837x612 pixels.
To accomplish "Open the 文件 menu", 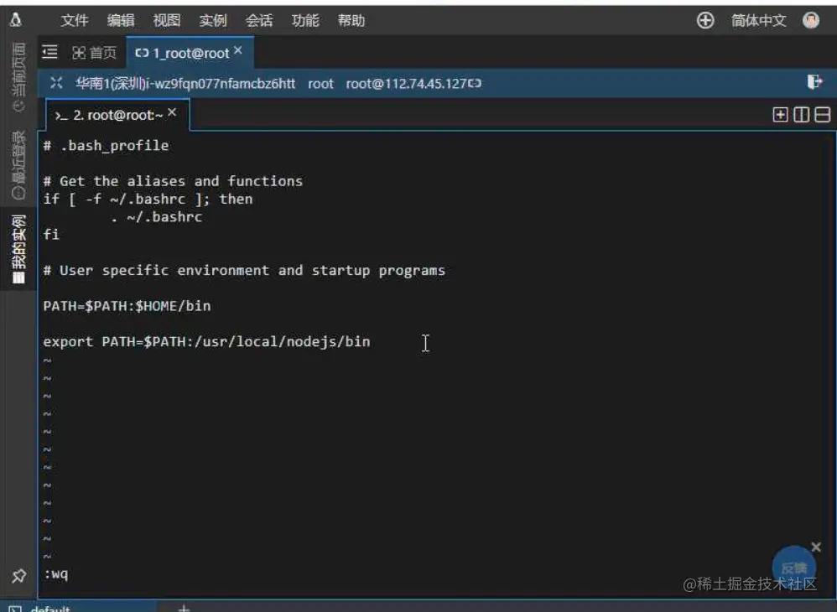I will (x=74, y=21).
